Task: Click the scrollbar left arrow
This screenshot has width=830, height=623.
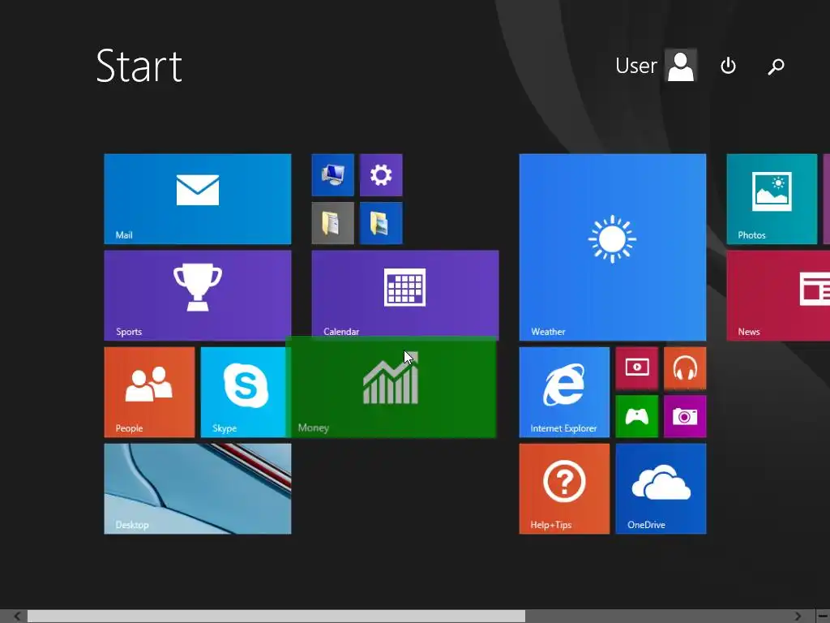Action: [18, 617]
